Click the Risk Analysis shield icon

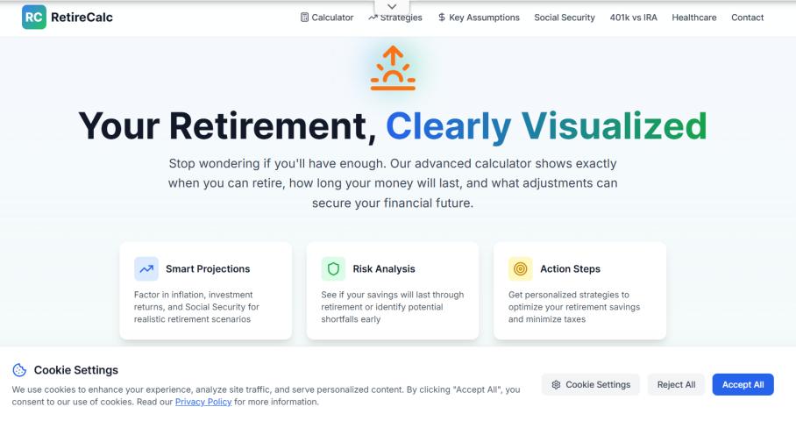(x=333, y=268)
